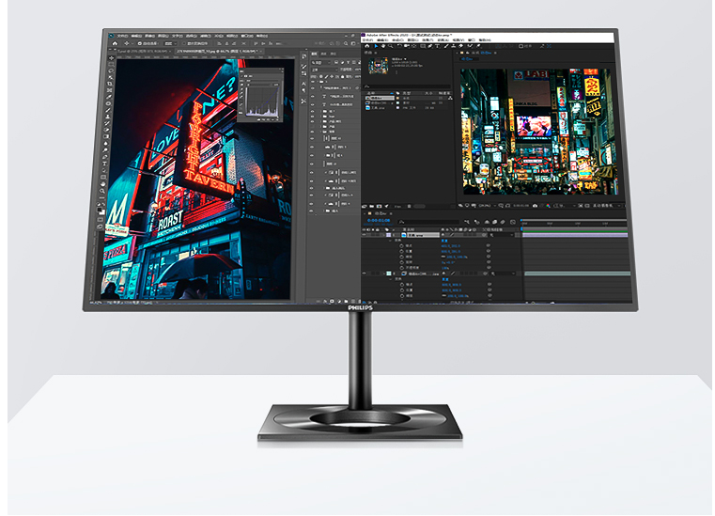Open the Effect menu in After Effects

427,40
